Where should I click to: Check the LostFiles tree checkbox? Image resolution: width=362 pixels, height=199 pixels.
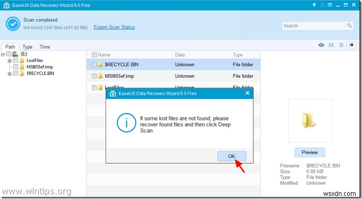[x=15, y=61]
